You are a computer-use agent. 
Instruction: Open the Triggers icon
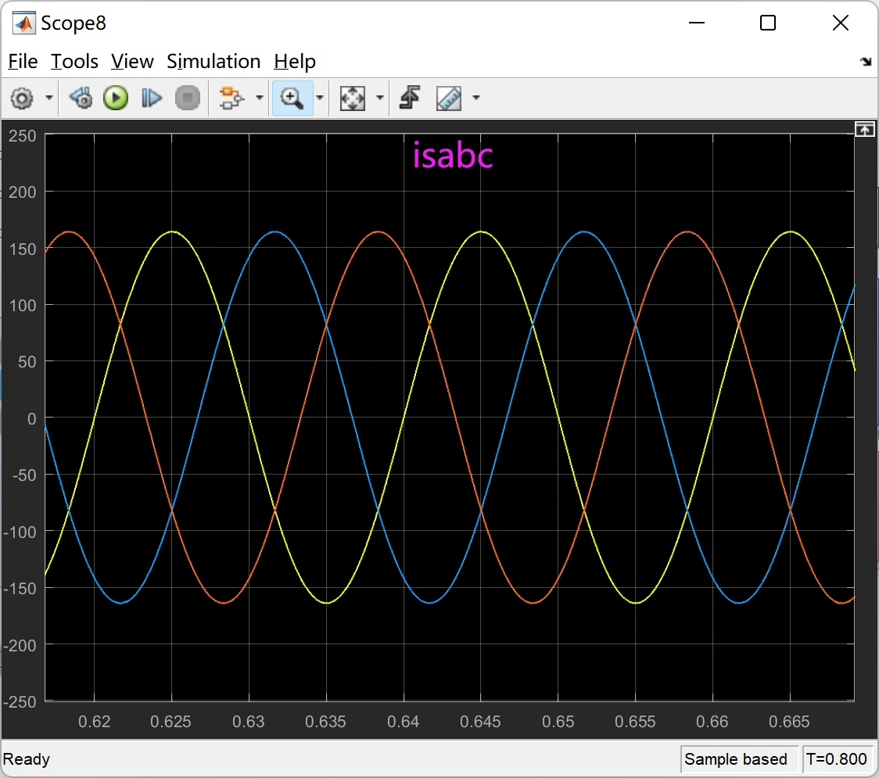click(410, 98)
